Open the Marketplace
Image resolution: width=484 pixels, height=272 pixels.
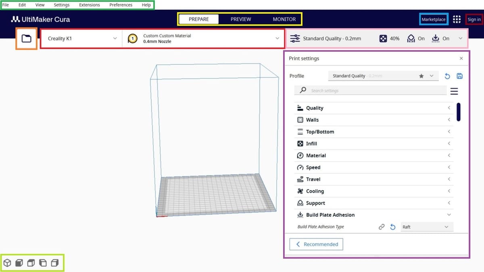point(434,19)
